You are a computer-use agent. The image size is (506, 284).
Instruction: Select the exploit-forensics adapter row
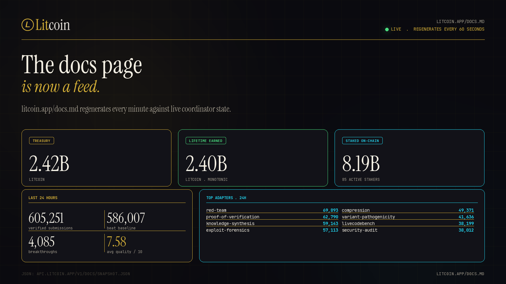pyautogui.click(x=272, y=231)
